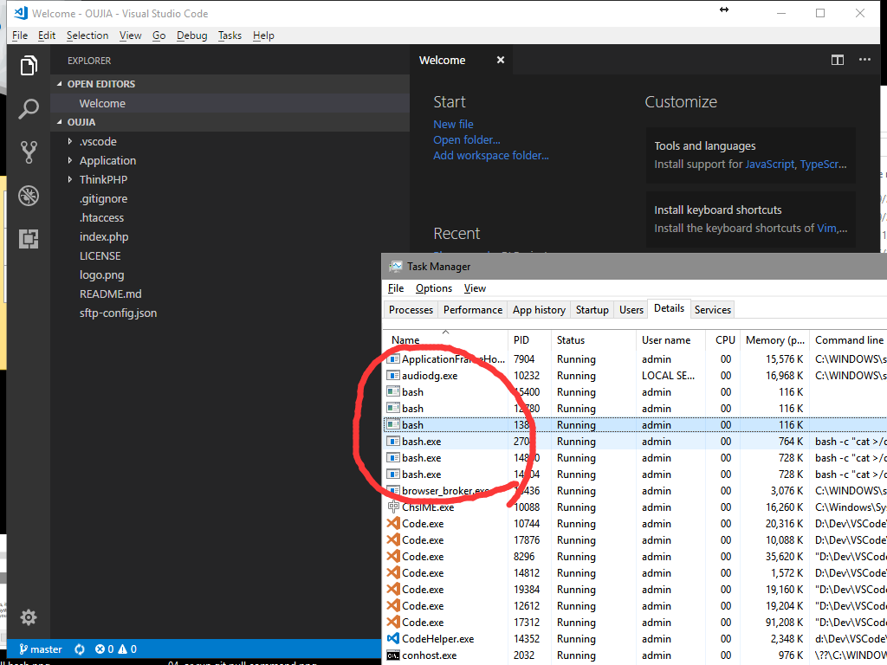
Task: Open the Extensions view
Action: coord(29,238)
